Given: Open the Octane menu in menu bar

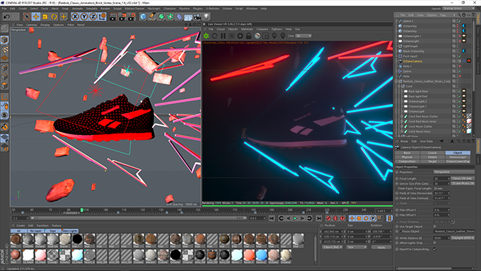Looking at the screenshot, I should click(x=227, y=8).
